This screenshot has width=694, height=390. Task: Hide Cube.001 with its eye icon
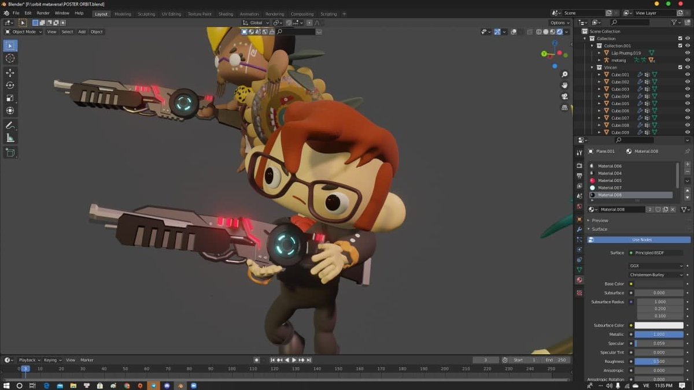[x=688, y=75]
